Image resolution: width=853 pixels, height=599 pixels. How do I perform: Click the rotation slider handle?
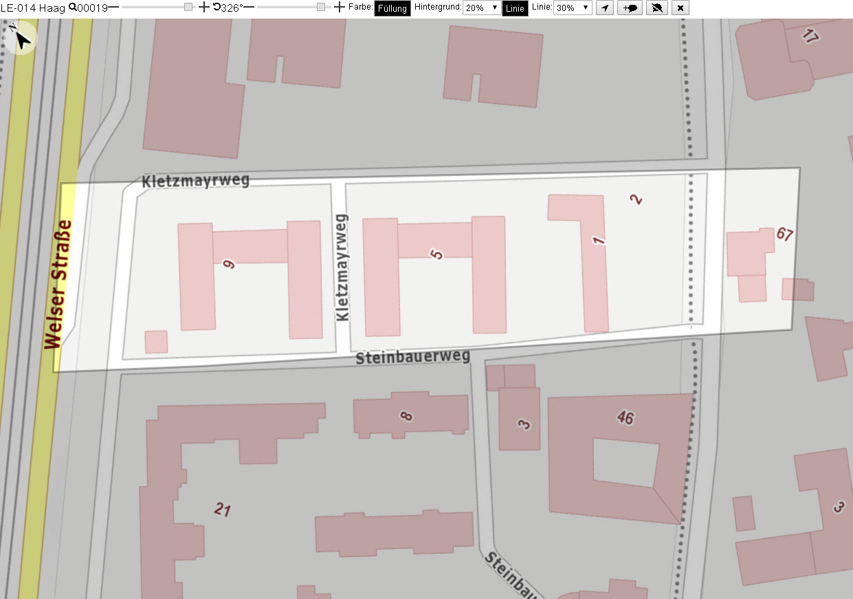click(x=321, y=7)
